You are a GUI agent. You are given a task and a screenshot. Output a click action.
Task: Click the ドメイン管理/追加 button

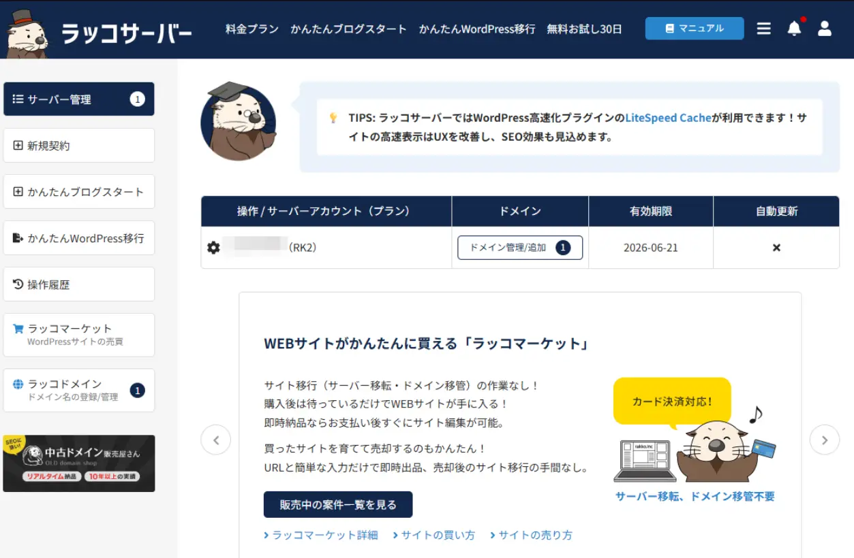[519, 247]
